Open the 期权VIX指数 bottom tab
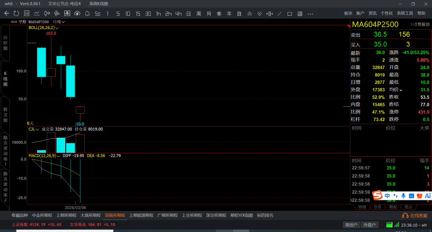 point(242,216)
